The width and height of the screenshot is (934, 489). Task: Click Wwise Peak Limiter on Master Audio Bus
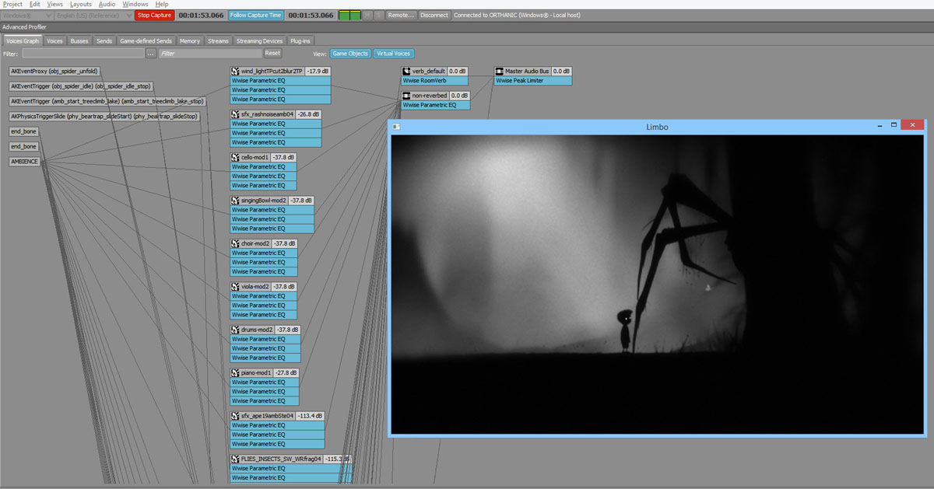tap(533, 80)
